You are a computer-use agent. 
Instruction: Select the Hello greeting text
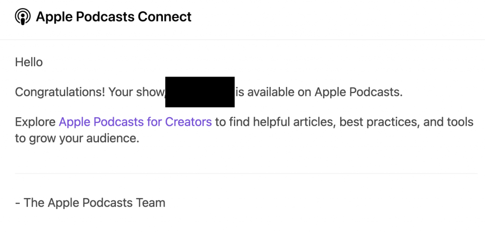tap(29, 62)
